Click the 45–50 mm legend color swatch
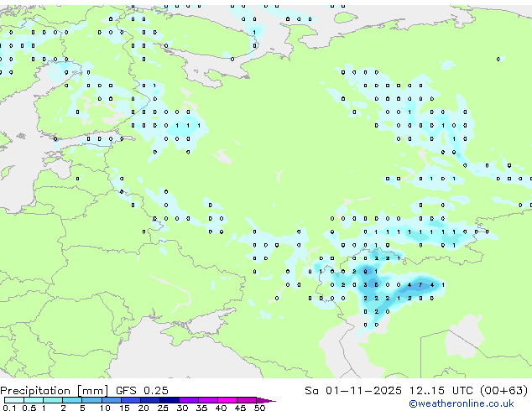The image size is (532, 411). coord(247,400)
